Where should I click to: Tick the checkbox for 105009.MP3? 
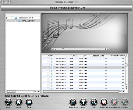pyautogui.click(x=48, y=62)
